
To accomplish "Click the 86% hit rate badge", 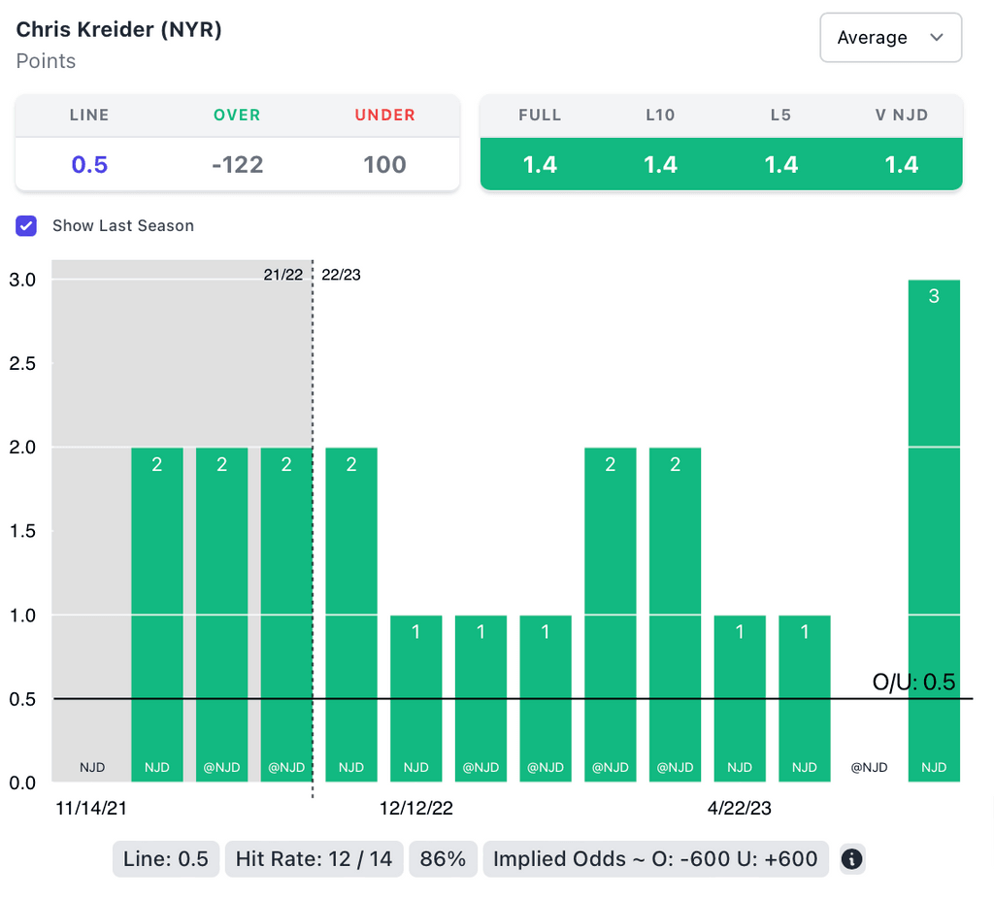I will (443, 859).
